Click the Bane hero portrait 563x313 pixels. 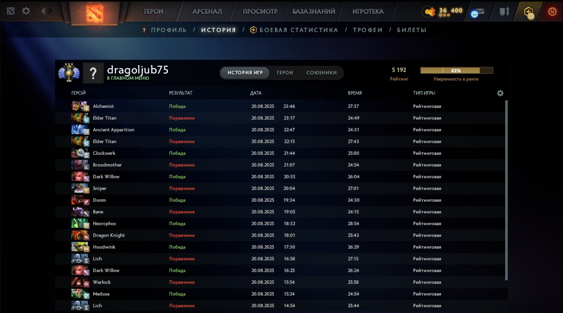[80, 212]
